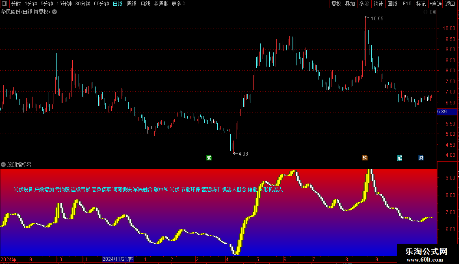The image size is (459, 264).
Task: Toggle the left sidebar panel icon
Action: tap(4, 4)
